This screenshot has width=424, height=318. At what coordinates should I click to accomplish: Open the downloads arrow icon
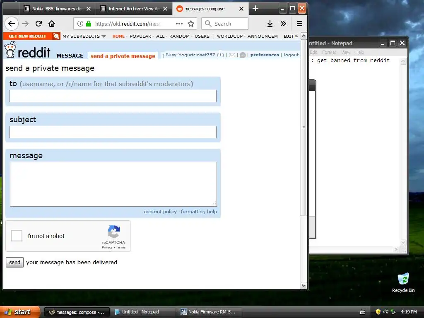270,24
